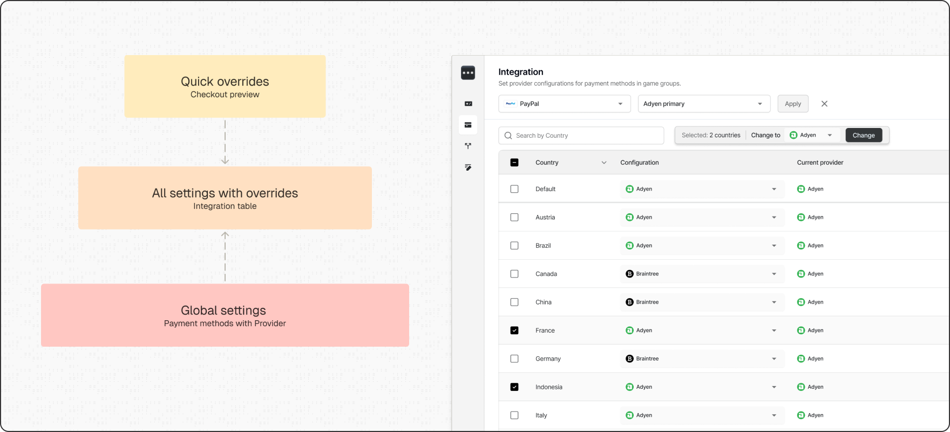Check the Default row checkbox

click(x=514, y=189)
